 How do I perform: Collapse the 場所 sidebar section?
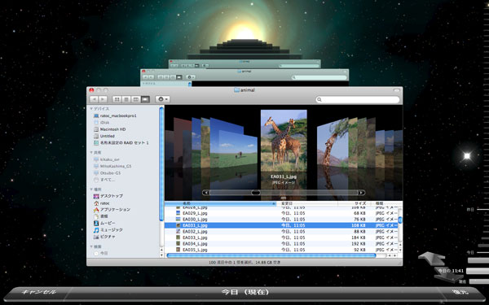coord(91,190)
